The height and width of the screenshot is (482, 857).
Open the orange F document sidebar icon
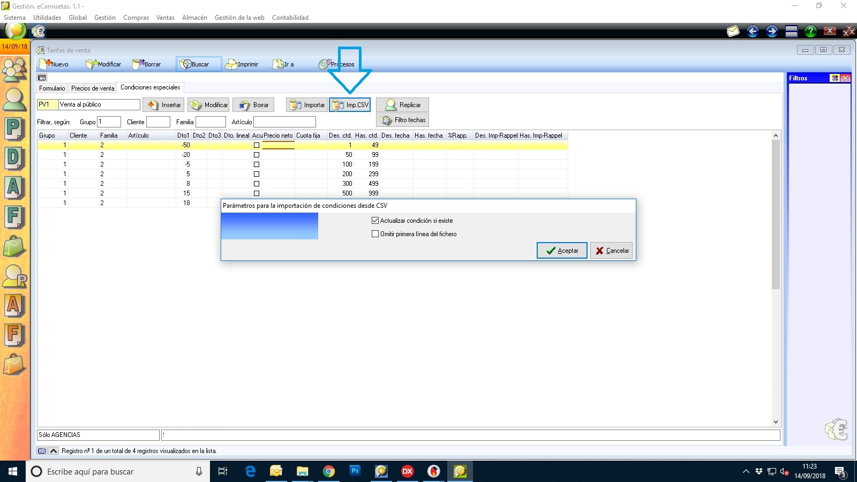14,335
